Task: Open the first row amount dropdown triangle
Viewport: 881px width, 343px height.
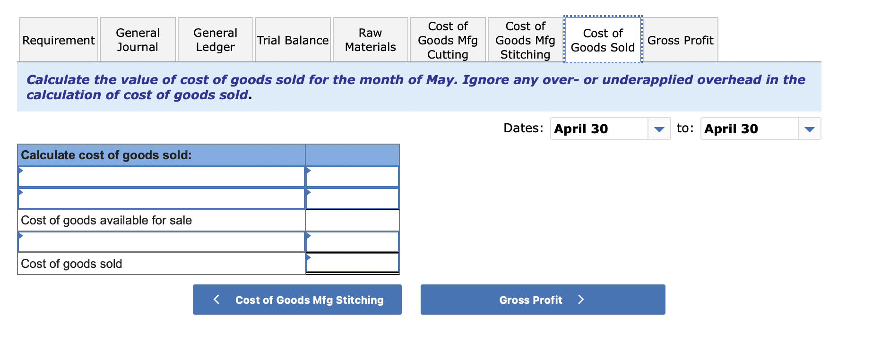Action: [x=309, y=171]
